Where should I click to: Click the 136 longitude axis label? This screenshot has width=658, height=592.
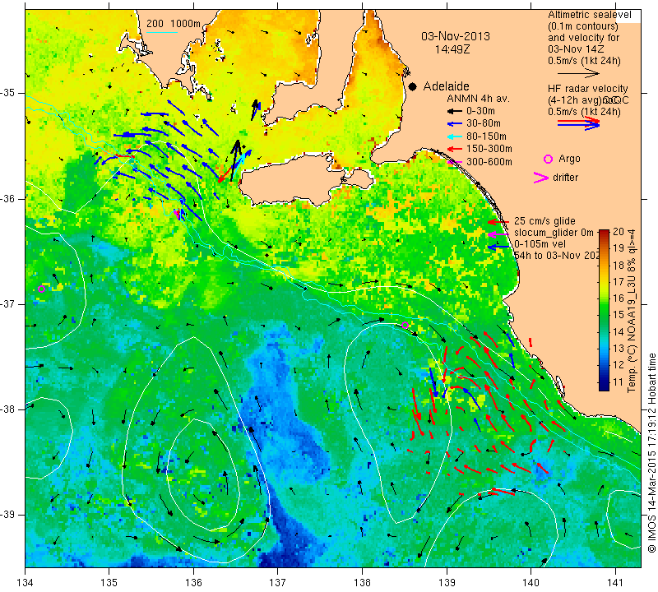(194, 583)
